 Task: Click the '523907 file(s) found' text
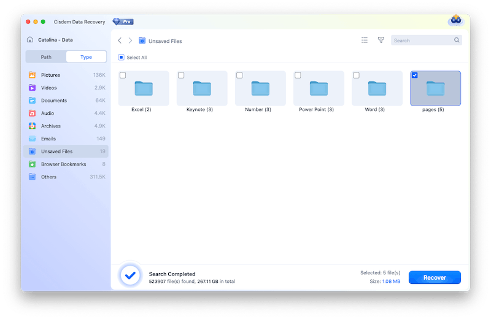pyautogui.click(x=172, y=282)
